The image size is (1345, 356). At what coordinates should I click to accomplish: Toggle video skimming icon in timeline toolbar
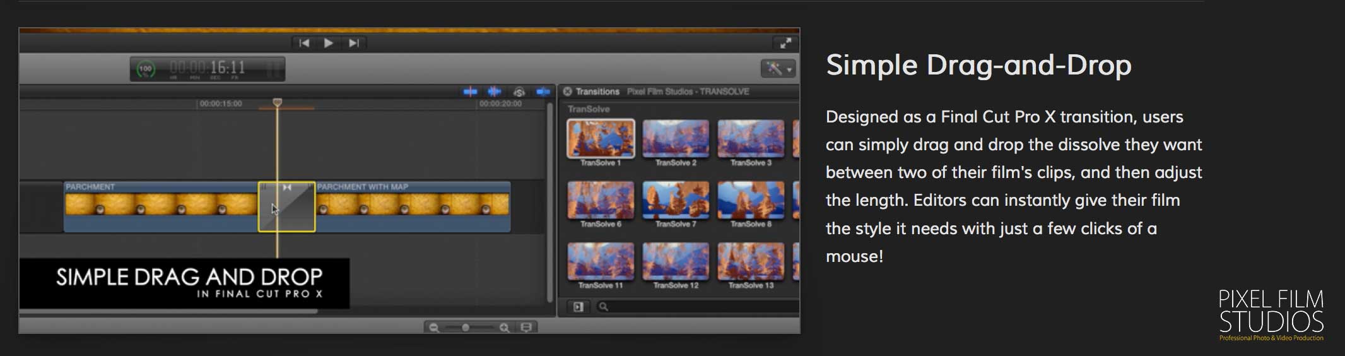pos(471,92)
